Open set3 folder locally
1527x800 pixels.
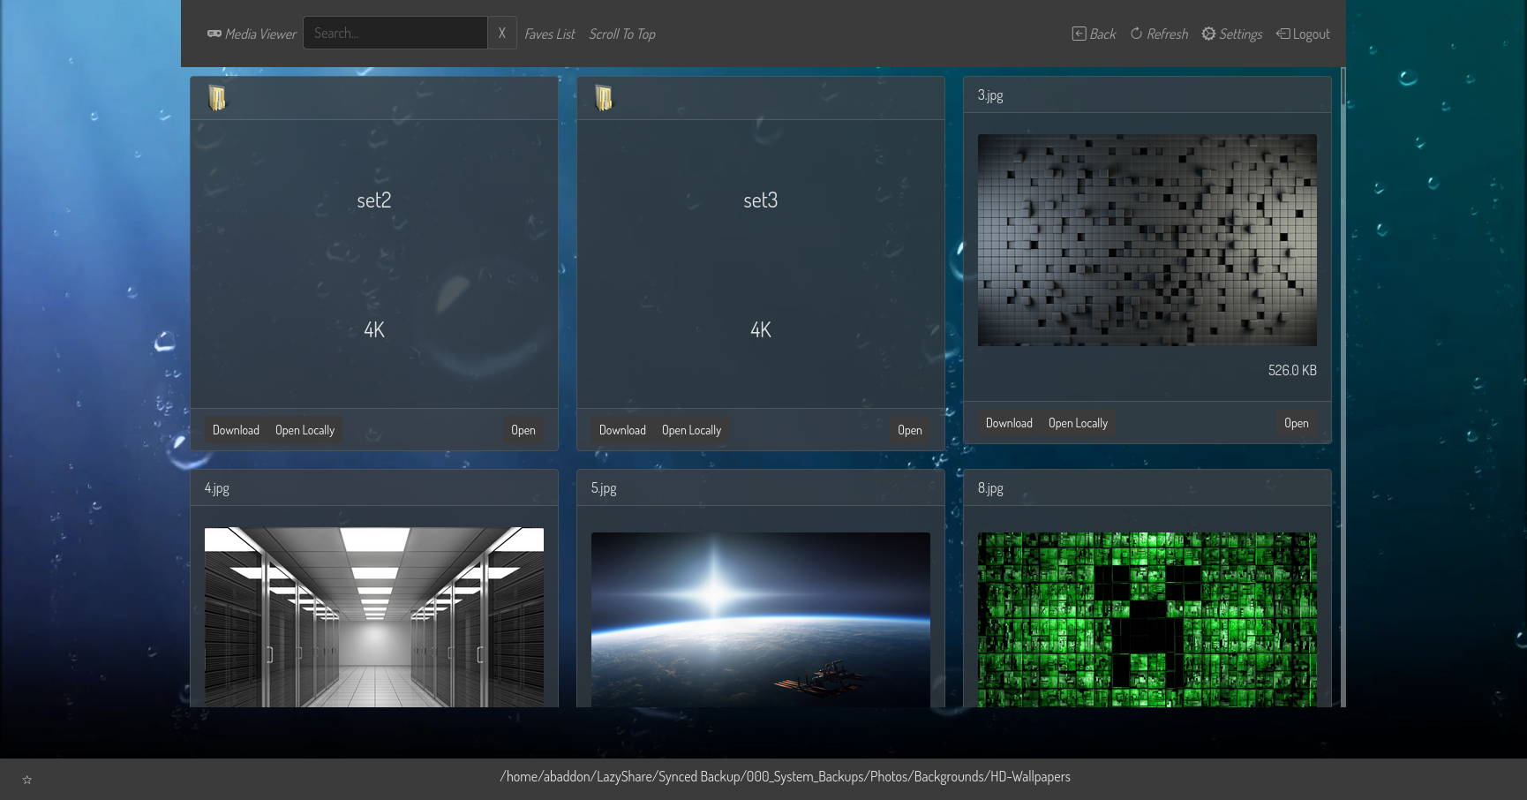(691, 430)
